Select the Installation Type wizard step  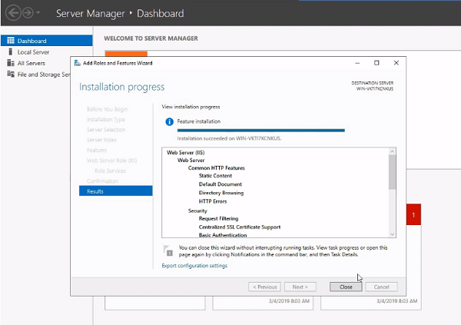106,119
